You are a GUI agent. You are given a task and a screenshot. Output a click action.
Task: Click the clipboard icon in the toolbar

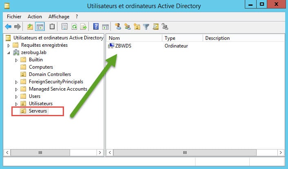point(52,27)
